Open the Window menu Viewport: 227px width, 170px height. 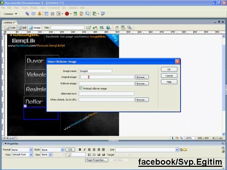pos(73,8)
